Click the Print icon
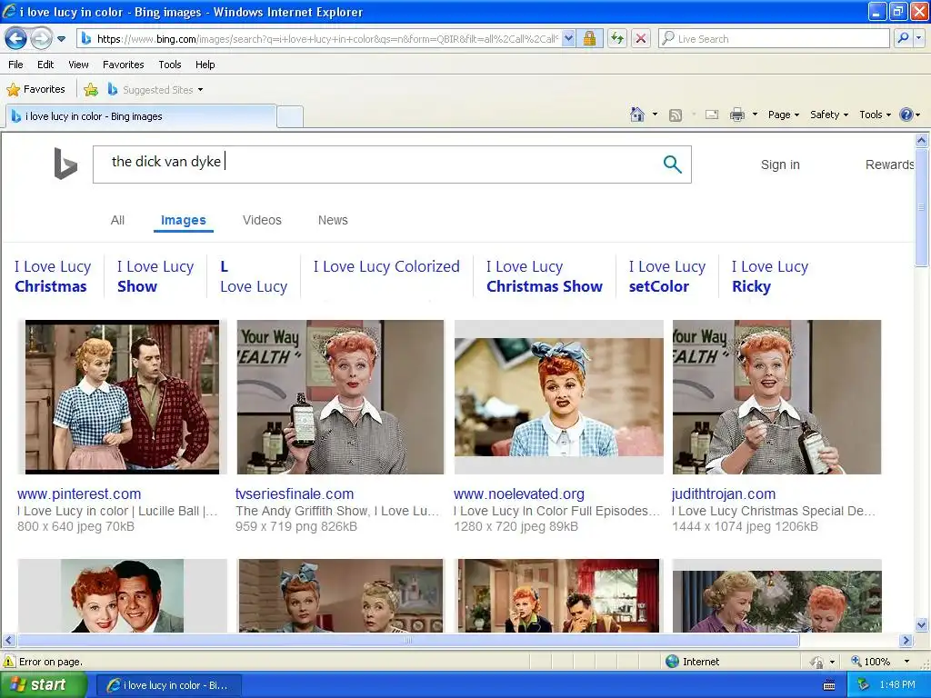The image size is (931, 698). pos(736,115)
